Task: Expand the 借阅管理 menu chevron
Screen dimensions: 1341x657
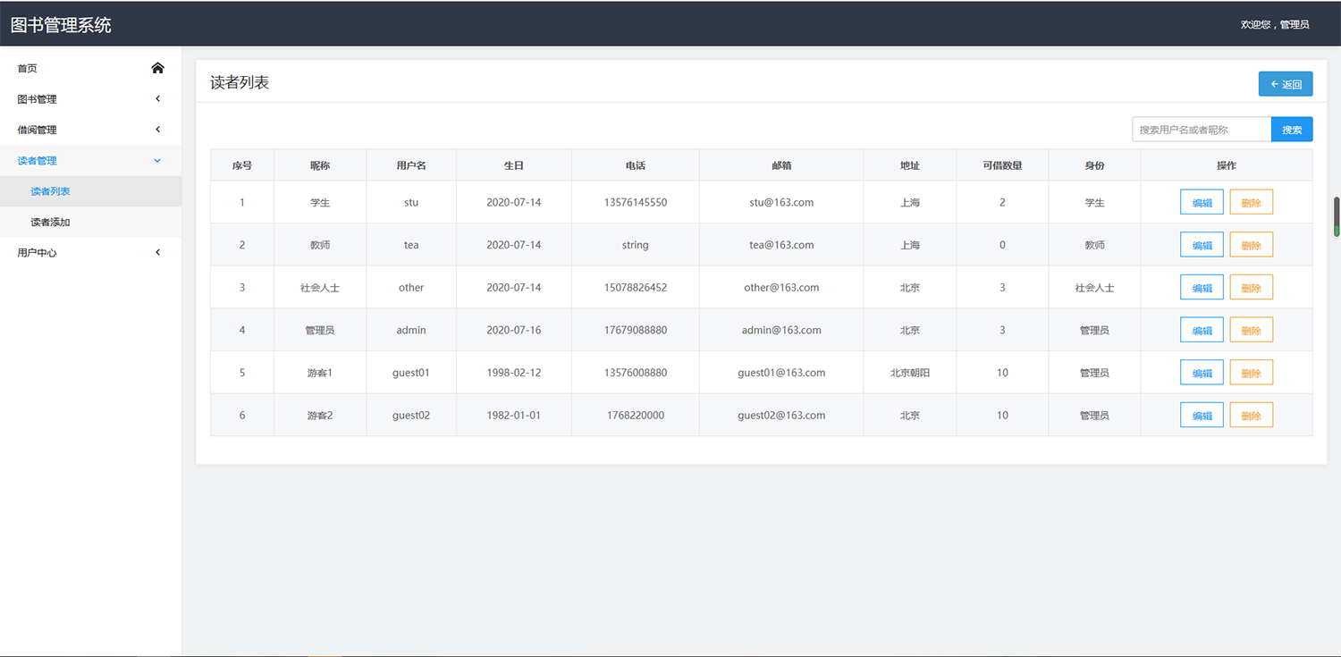Action: [158, 130]
